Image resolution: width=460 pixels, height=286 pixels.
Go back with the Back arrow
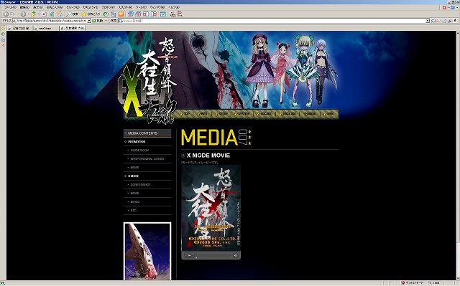(6, 14)
